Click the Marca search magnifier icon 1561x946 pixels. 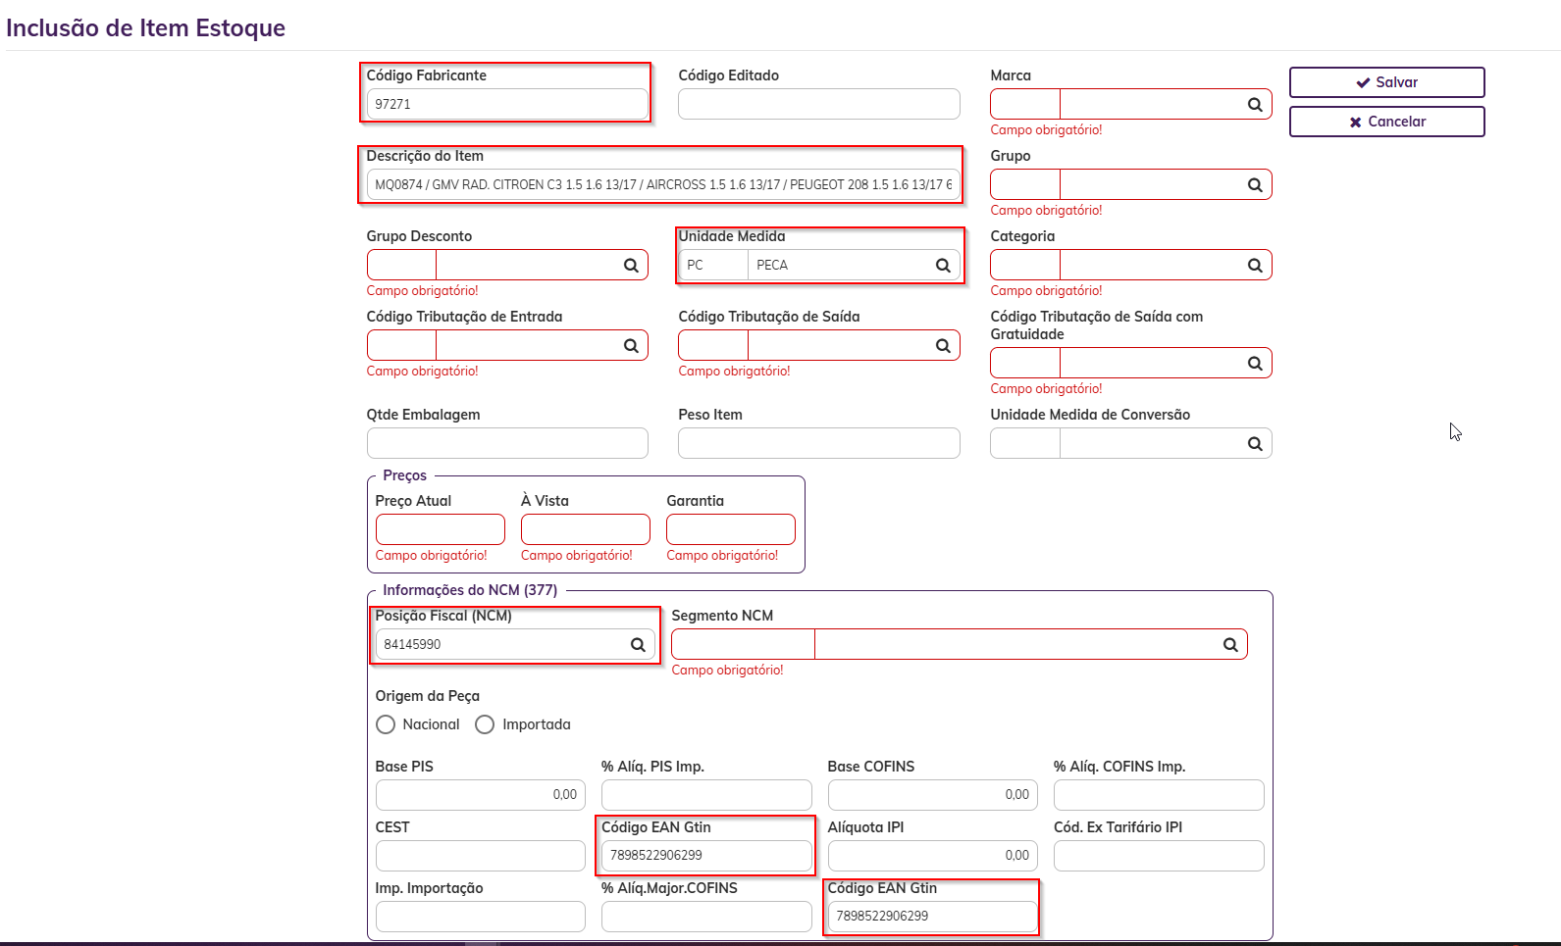point(1255,105)
